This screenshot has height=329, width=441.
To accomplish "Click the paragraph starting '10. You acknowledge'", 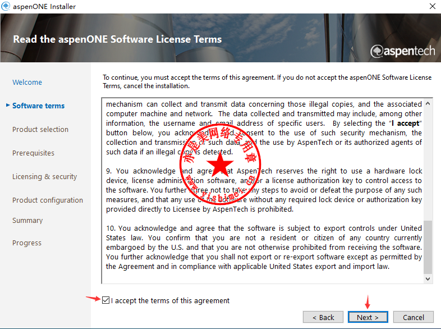I will 264,248.
